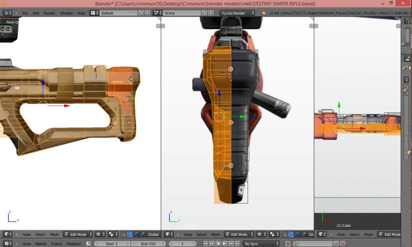The width and height of the screenshot is (412, 247).
Task: Open Edit Mode dropdown in middle viewport
Action: (239, 234)
